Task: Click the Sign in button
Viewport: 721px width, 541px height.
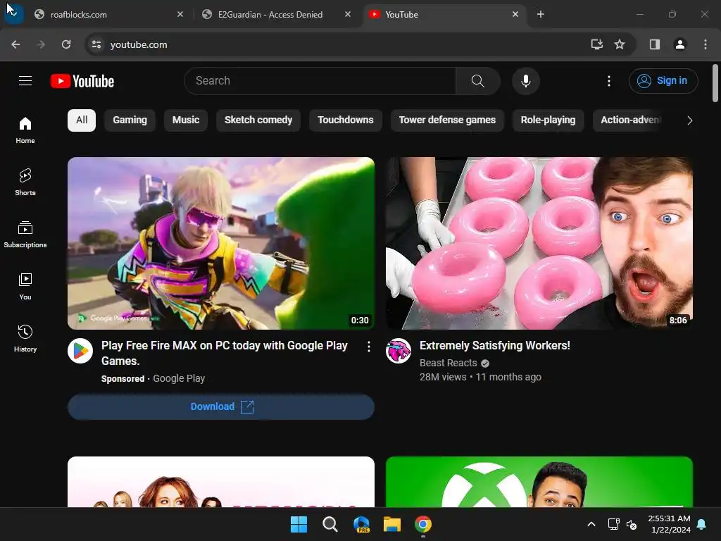Action: click(663, 81)
